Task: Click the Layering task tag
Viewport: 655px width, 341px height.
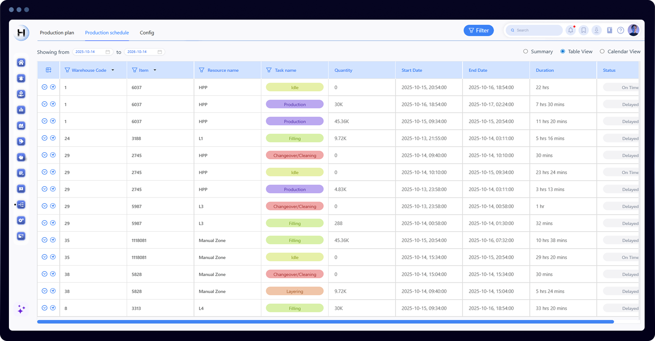Action: (x=295, y=291)
